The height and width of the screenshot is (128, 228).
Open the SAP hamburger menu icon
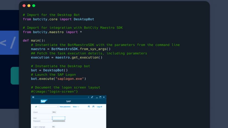coord(33,97)
